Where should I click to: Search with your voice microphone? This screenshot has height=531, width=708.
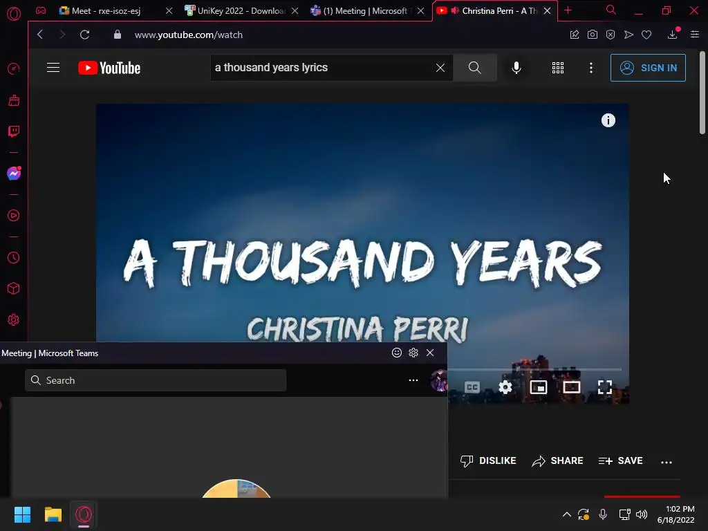pos(516,68)
